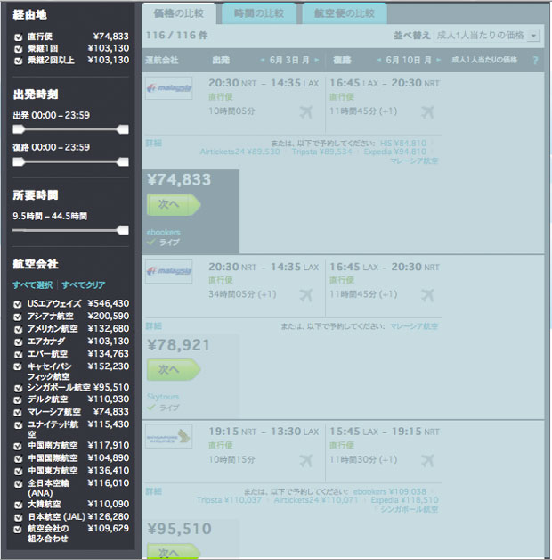Go to previous departure date before 6月3日

tap(263, 60)
